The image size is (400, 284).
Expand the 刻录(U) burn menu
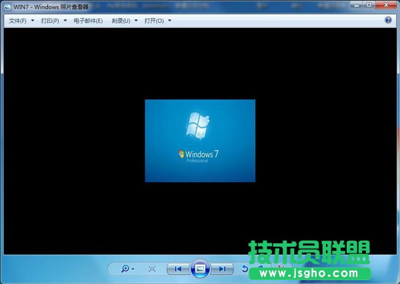click(125, 21)
